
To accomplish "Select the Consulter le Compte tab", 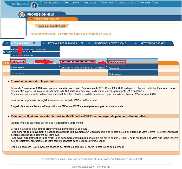I will pyautogui.click(x=47, y=19).
